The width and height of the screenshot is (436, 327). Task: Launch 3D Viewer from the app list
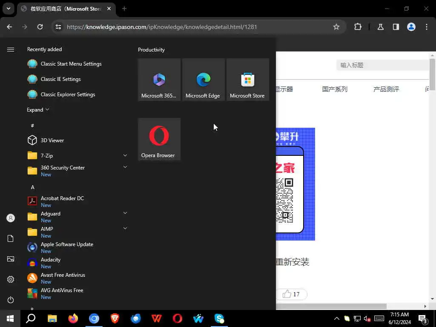click(x=77, y=140)
